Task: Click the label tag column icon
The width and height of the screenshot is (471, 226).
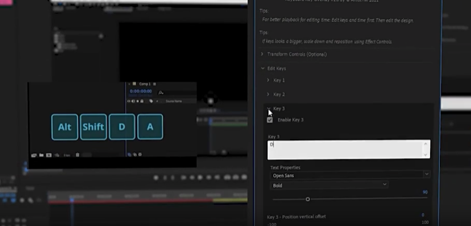Action: click(x=151, y=101)
